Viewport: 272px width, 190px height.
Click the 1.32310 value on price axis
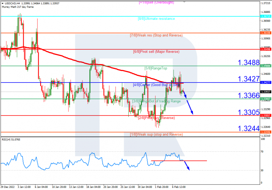coord(266,136)
